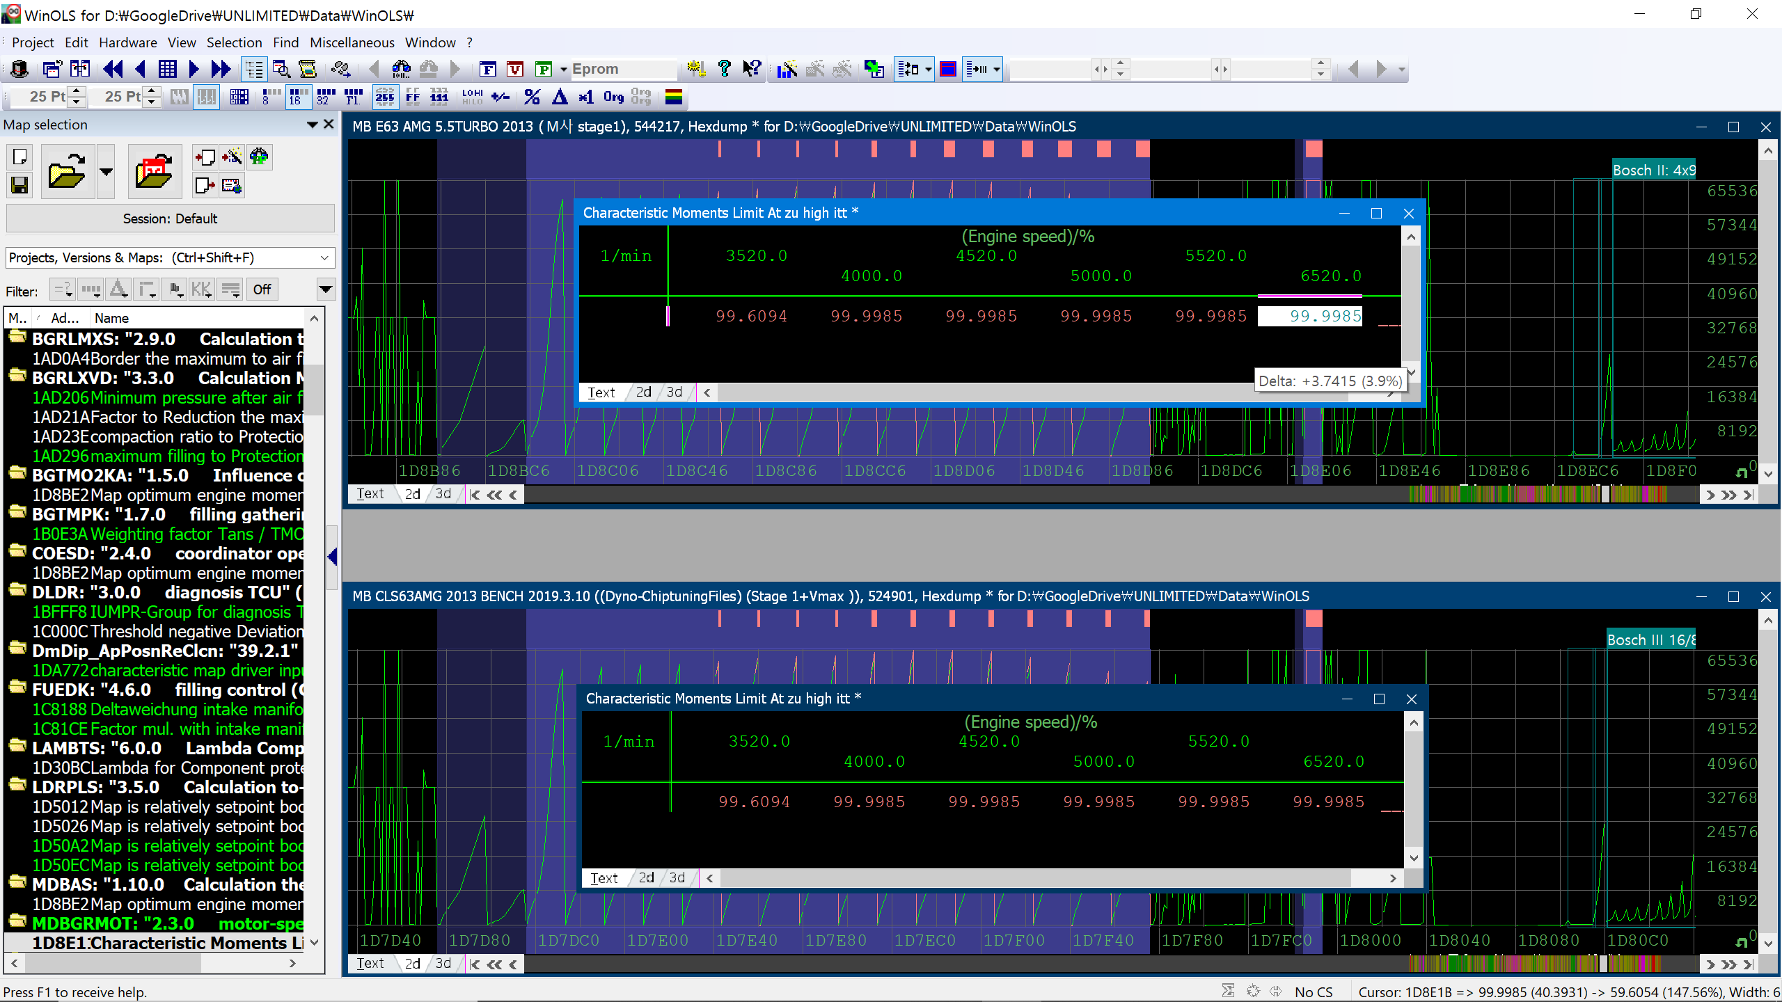1782x1002 pixels.
Task: Click top hexdump overview color navigation bar
Action: pos(1531,494)
